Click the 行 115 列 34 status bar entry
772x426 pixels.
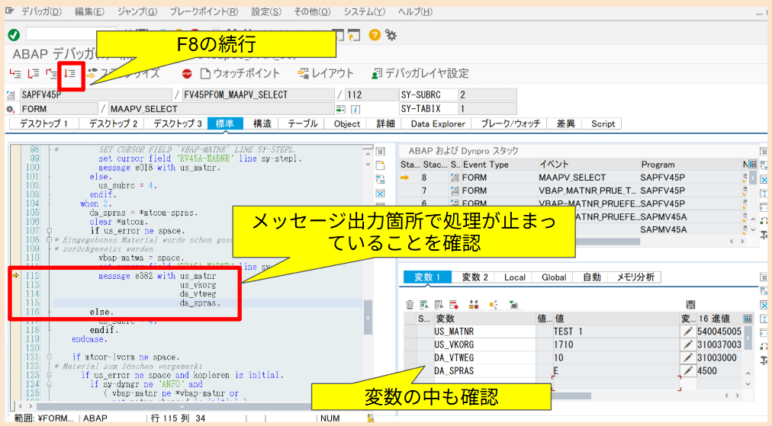178,418
